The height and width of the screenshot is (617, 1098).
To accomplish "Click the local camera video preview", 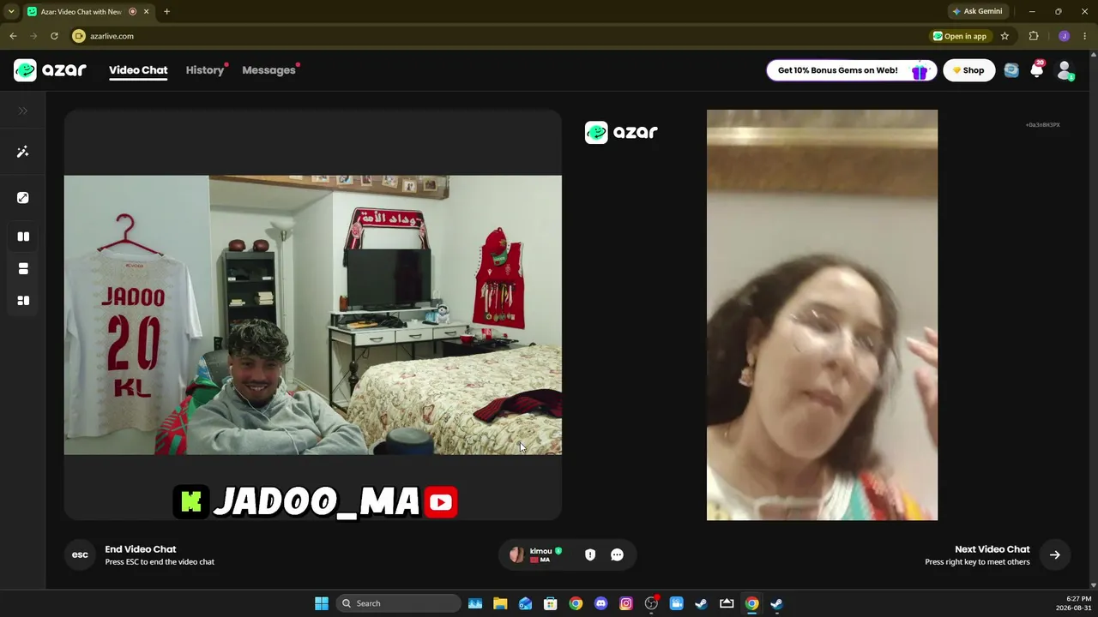I will click(x=313, y=314).
